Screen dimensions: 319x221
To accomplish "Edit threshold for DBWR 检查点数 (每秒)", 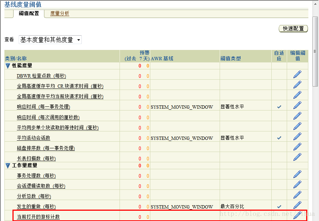I will click(297, 75).
